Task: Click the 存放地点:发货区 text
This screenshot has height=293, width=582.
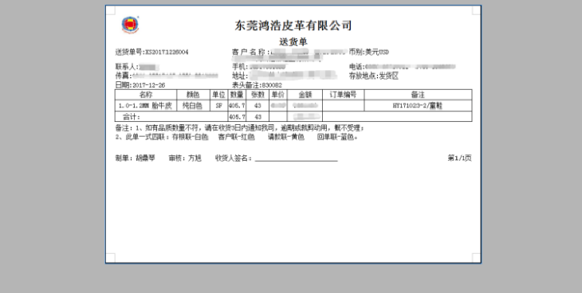Action: [374, 76]
